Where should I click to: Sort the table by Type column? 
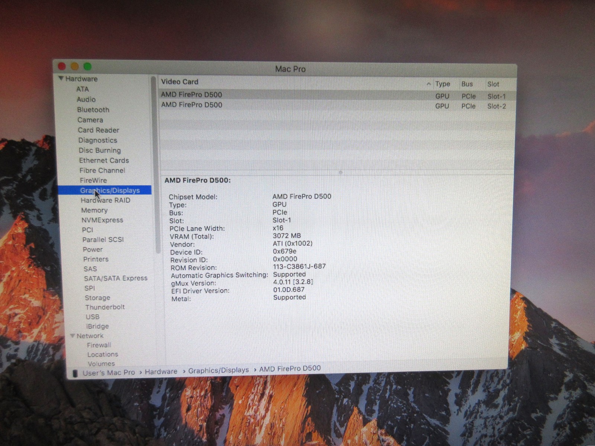coord(443,84)
